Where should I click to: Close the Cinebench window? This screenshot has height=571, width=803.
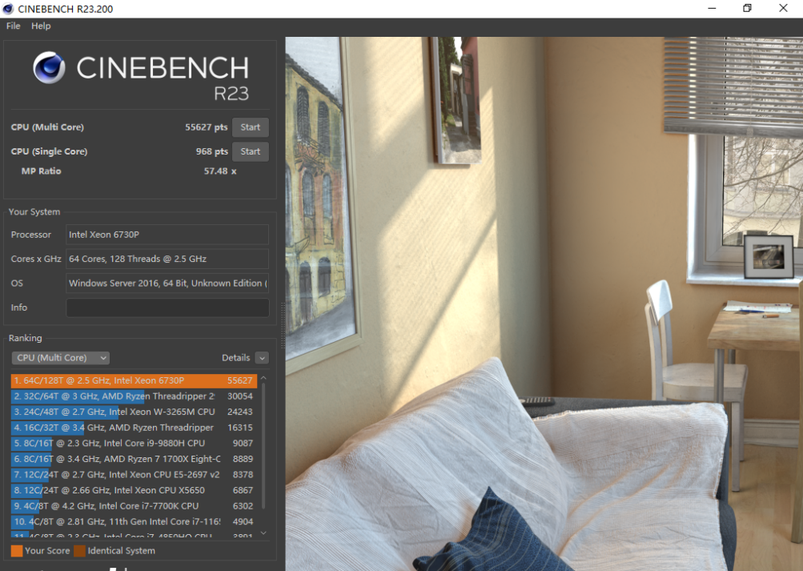(x=783, y=8)
